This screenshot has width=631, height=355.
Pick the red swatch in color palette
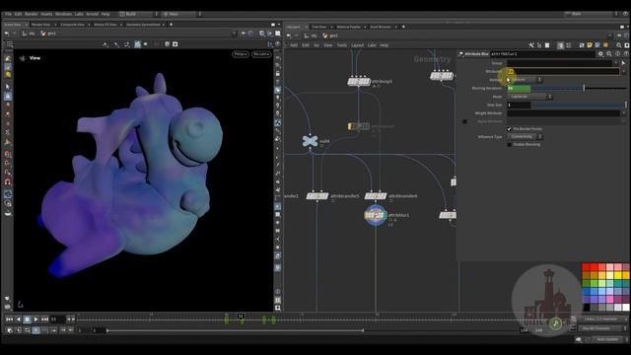click(586, 267)
